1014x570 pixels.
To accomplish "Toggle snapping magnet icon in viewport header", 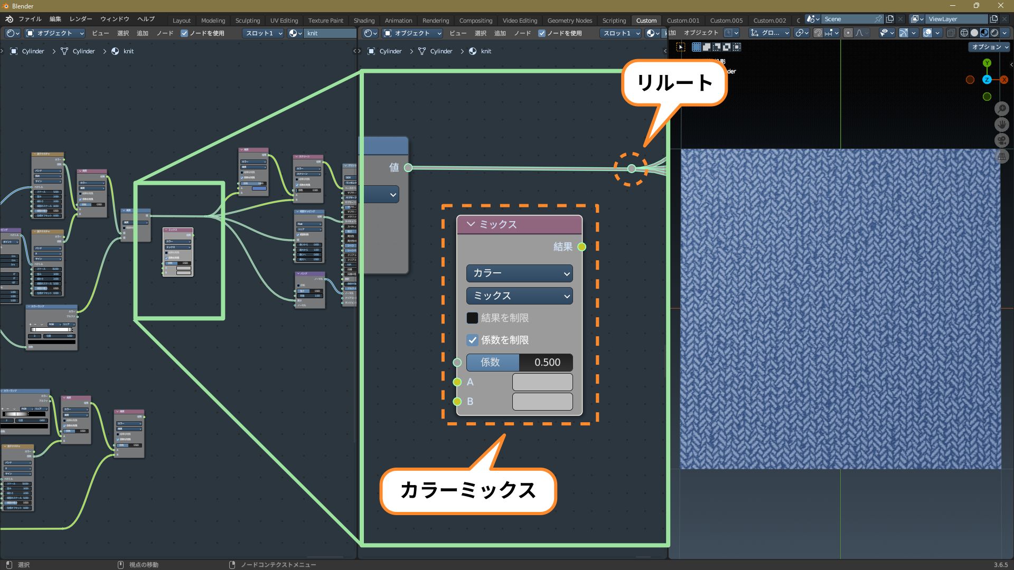I will pos(818,33).
